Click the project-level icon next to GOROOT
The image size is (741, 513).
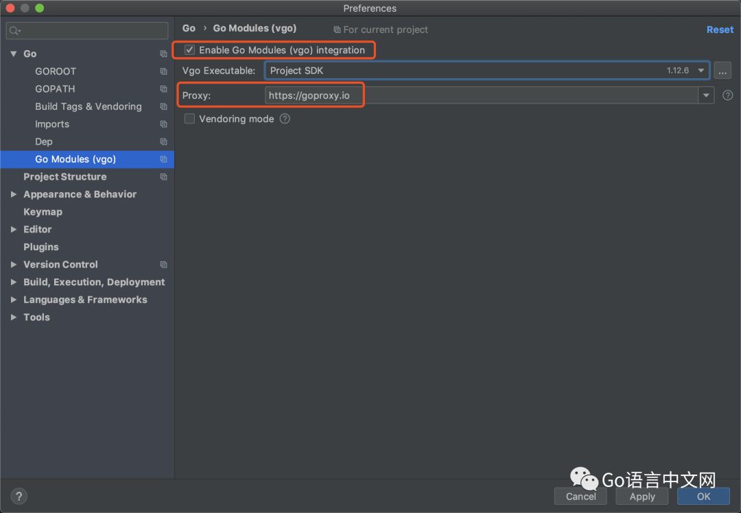point(163,71)
